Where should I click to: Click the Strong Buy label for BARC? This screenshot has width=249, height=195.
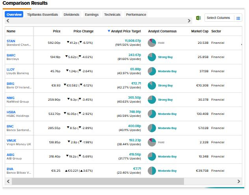click(x=165, y=57)
